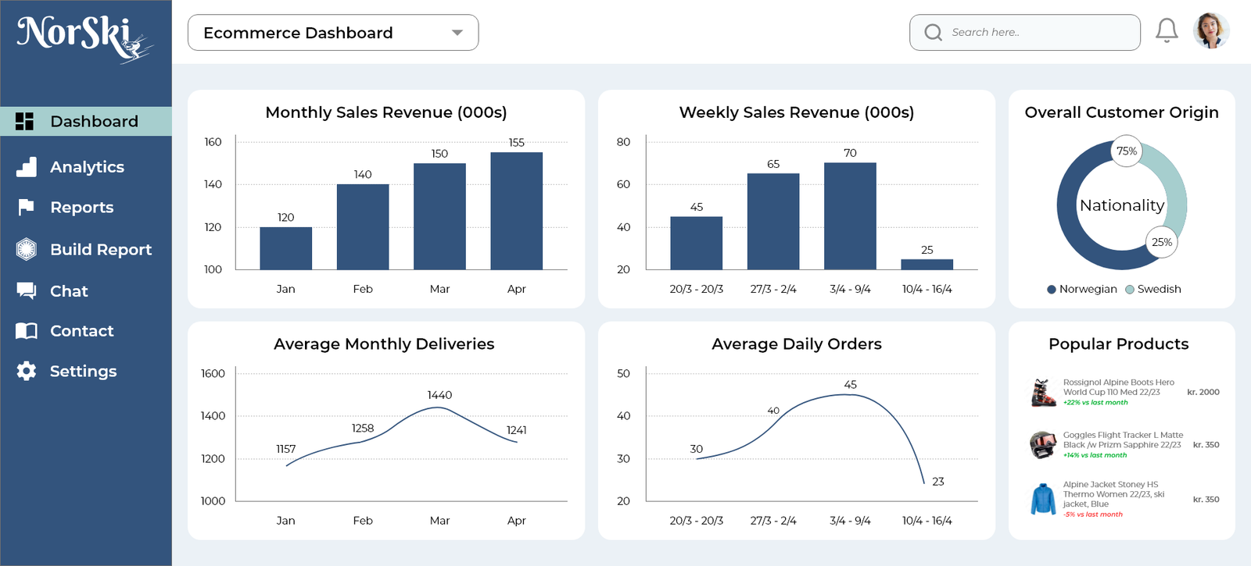
Task: Click the Chat speech bubble icon
Action: (27, 290)
